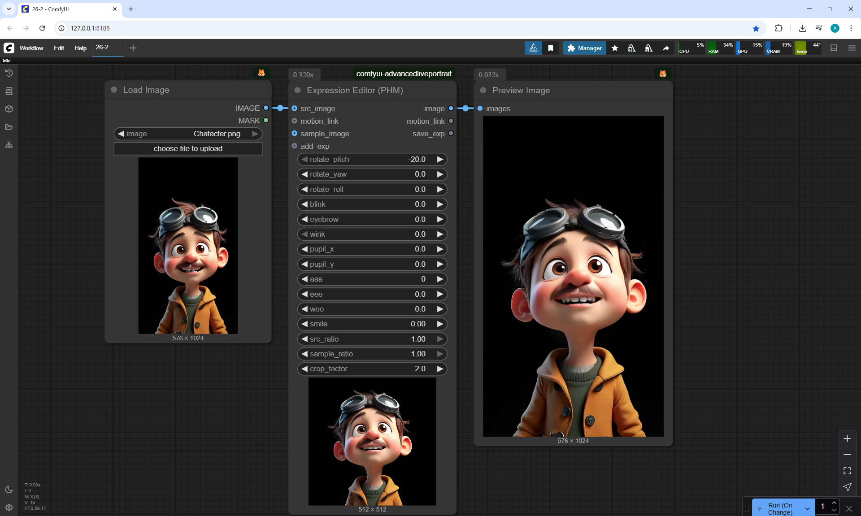Open the Manager button
This screenshot has width=861, height=516.
click(584, 48)
